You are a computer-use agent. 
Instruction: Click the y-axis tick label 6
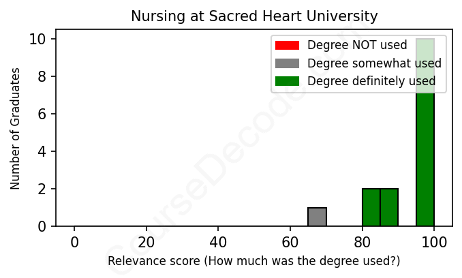42,114
